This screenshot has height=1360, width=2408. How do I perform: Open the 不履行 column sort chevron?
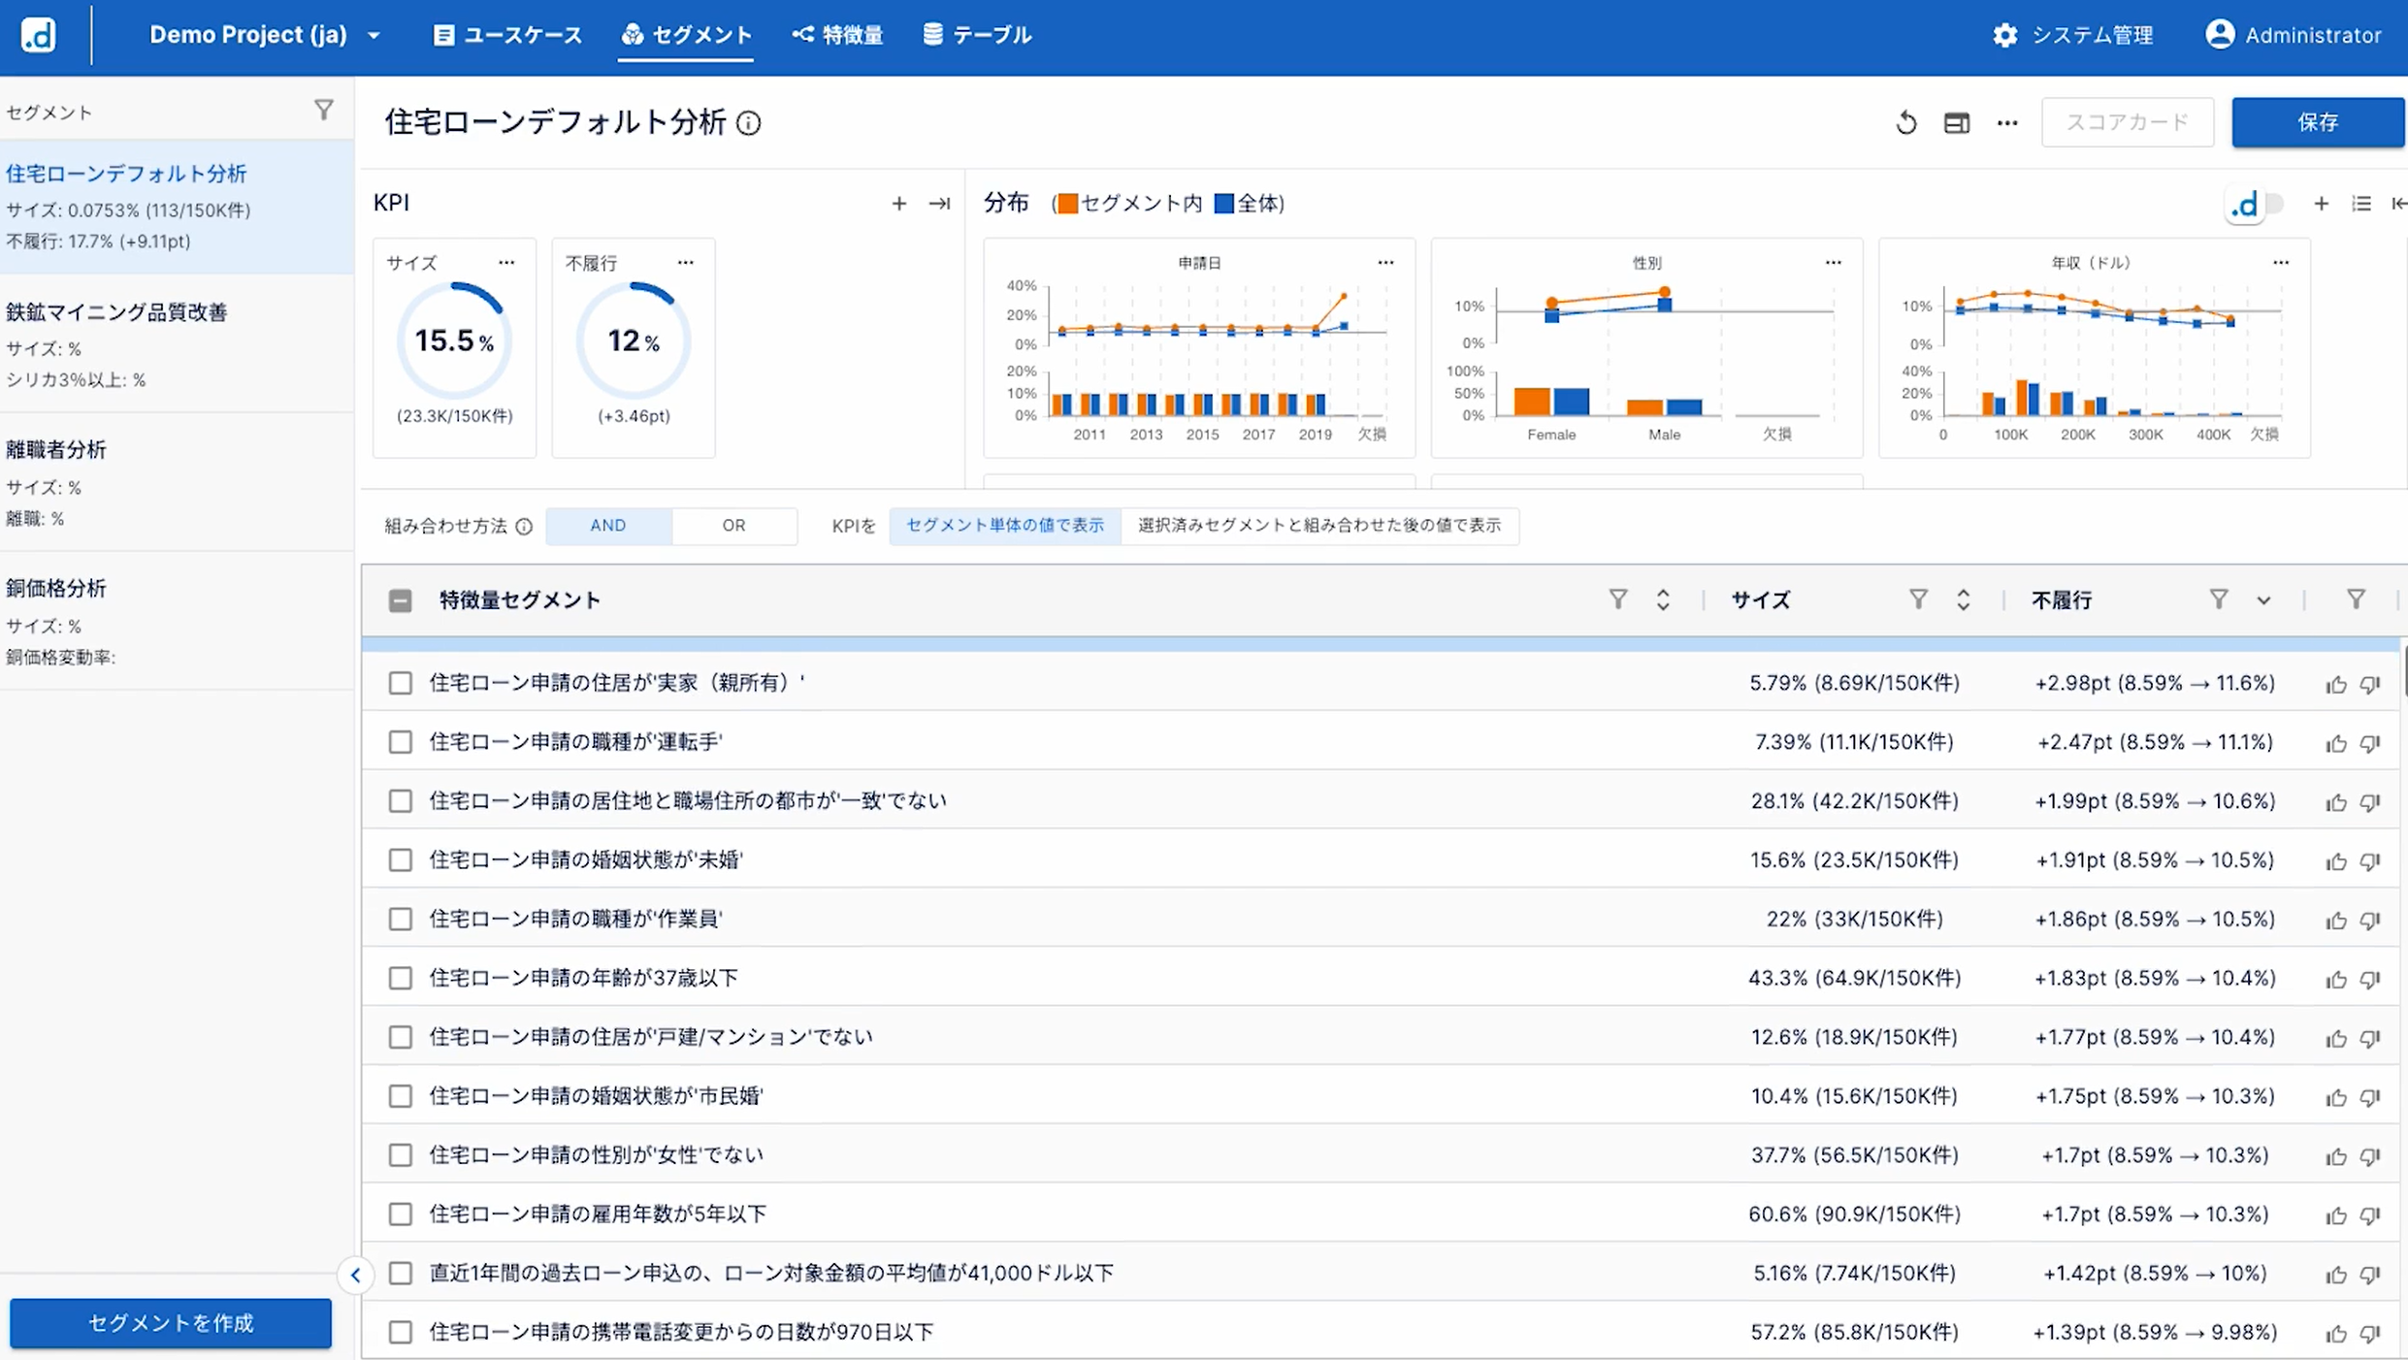coord(2263,600)
